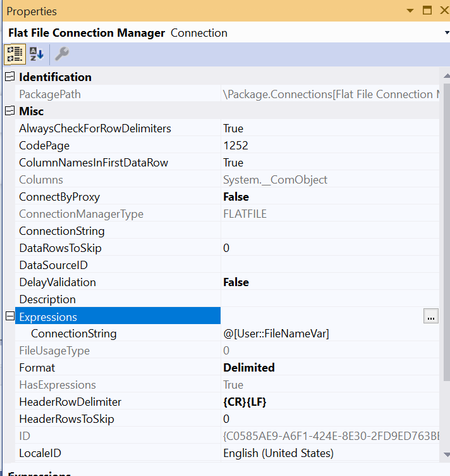Select the Format property name
This screenshot has height=476, width=450.
[x=37, y=368]
